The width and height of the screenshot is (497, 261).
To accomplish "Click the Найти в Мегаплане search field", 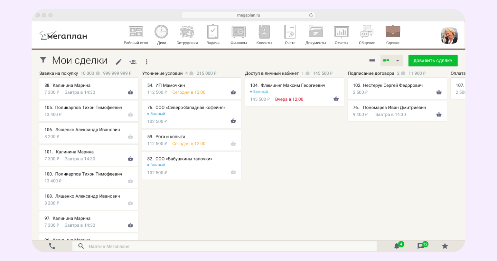I will [x=225, y=246].
